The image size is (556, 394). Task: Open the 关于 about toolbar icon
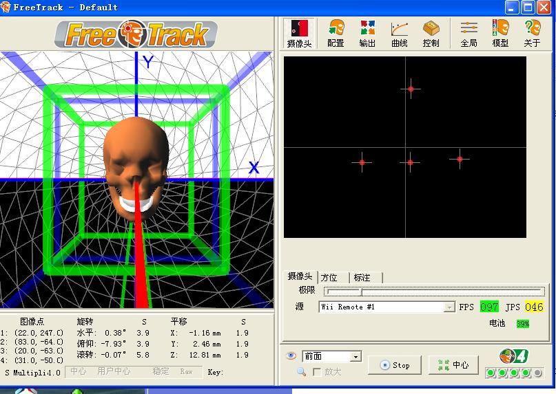pos(532,33)
